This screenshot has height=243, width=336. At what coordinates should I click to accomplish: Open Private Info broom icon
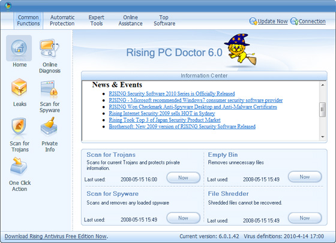[x=49, y=126]
